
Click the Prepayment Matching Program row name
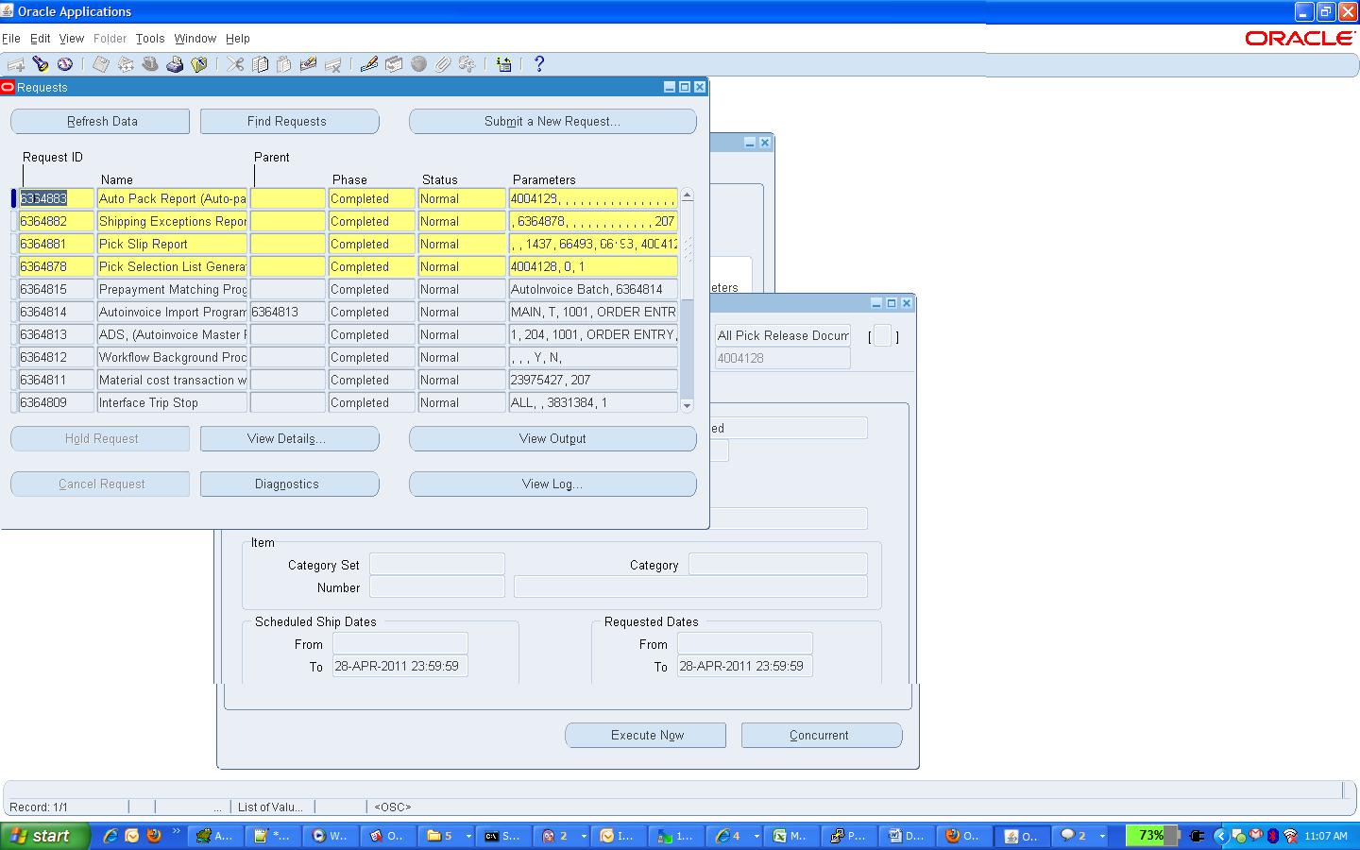pos(172,289)
